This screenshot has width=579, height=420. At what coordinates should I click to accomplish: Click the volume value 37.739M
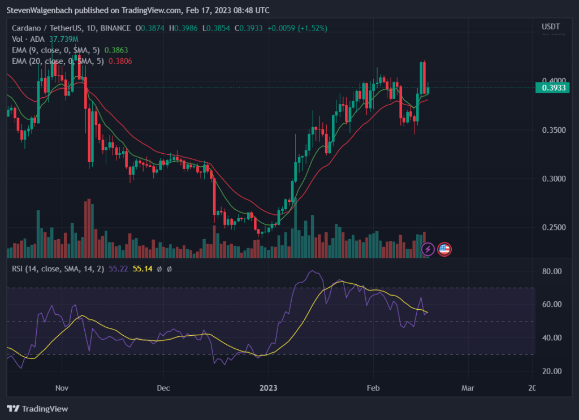pos(63,39)
